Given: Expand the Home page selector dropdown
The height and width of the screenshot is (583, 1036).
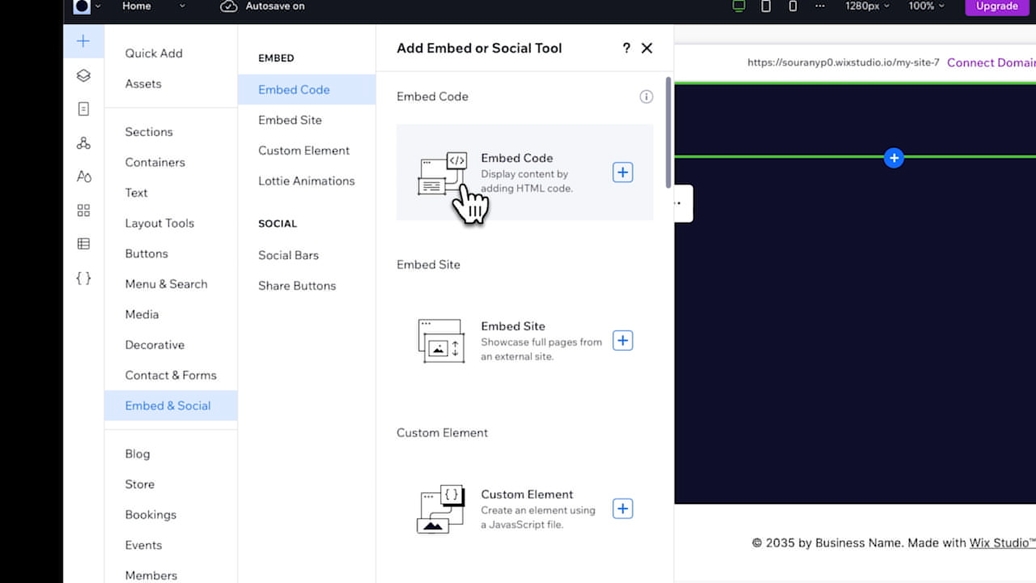Looking at the screenshot, I should pyautogui.click(x=182, y=6).
